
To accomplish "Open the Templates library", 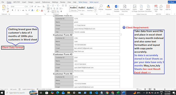I will [x=108, y=8].
